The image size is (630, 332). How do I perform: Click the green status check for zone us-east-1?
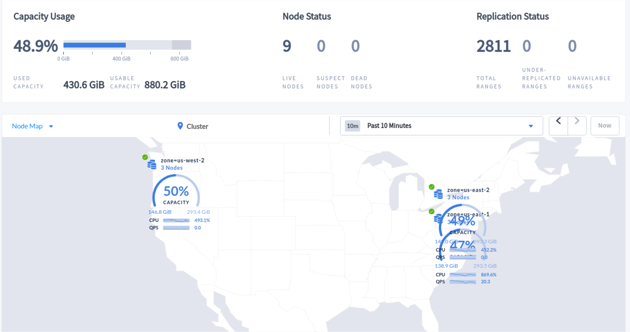tap(432, 212)
